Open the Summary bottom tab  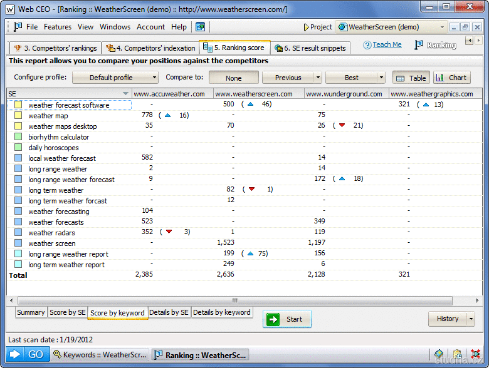(31, 312)
